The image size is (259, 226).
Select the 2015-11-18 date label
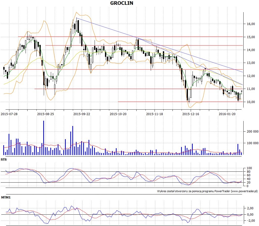click(x=155, y=114)
